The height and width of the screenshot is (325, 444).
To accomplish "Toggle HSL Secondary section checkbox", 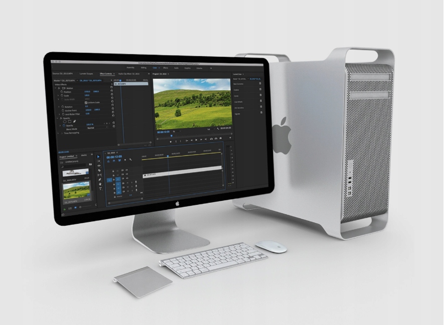I will 261,107.
